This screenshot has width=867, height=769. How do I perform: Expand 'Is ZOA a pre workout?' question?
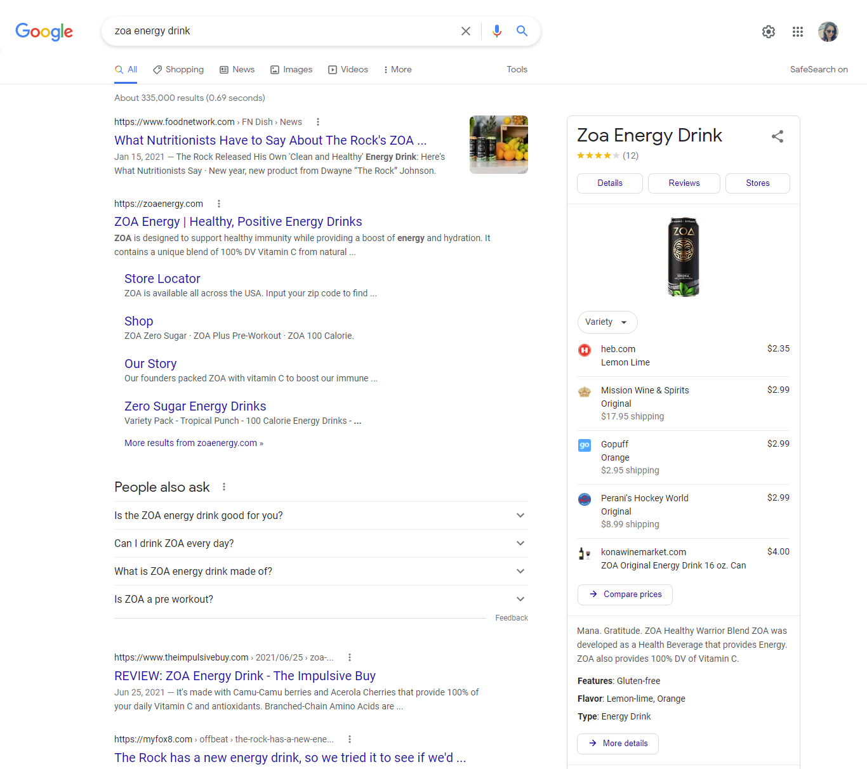click(x=321, y=599)
